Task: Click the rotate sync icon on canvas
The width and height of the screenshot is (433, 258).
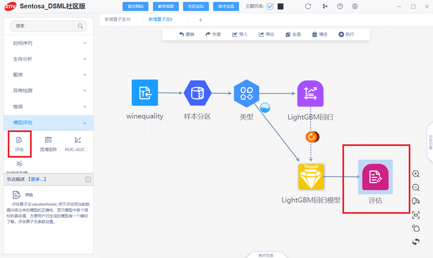Action: tap(416, 242)
